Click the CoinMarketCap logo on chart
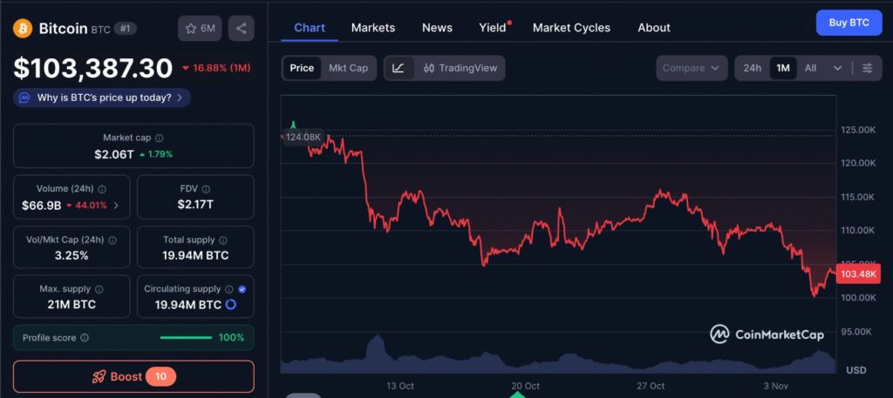The width and height of the screenshot is (893, 398). [x=767, y=334]
